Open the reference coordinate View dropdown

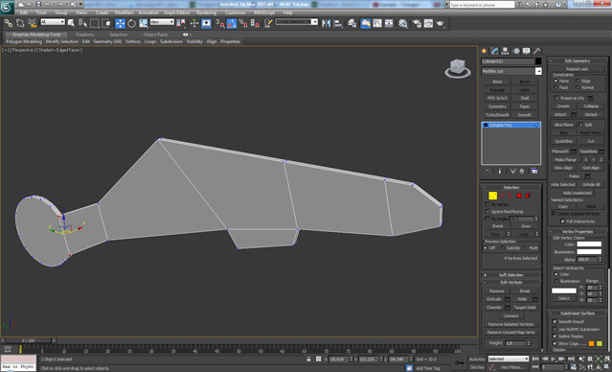click(162, 22)
